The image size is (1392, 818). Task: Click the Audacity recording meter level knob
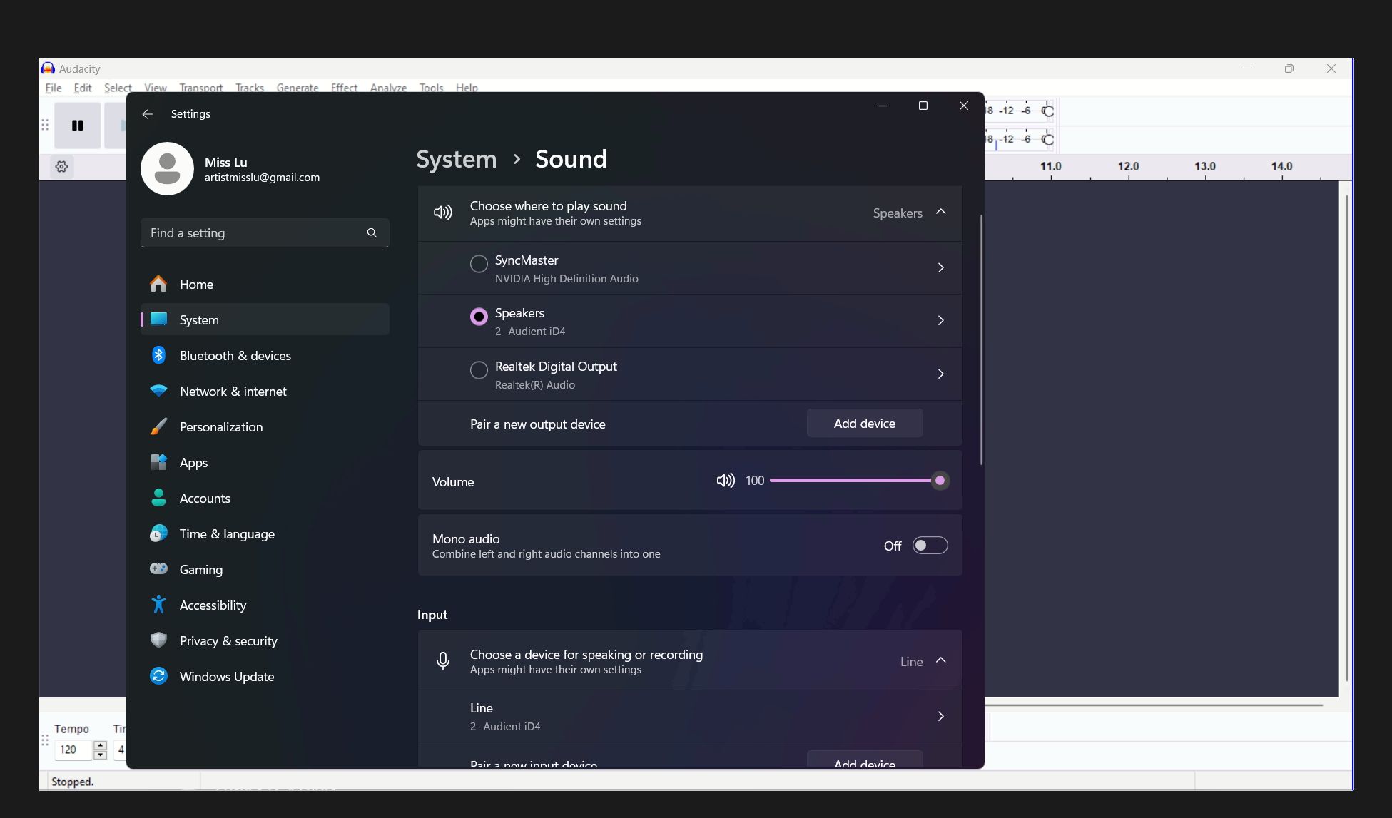coord(1047,111)
